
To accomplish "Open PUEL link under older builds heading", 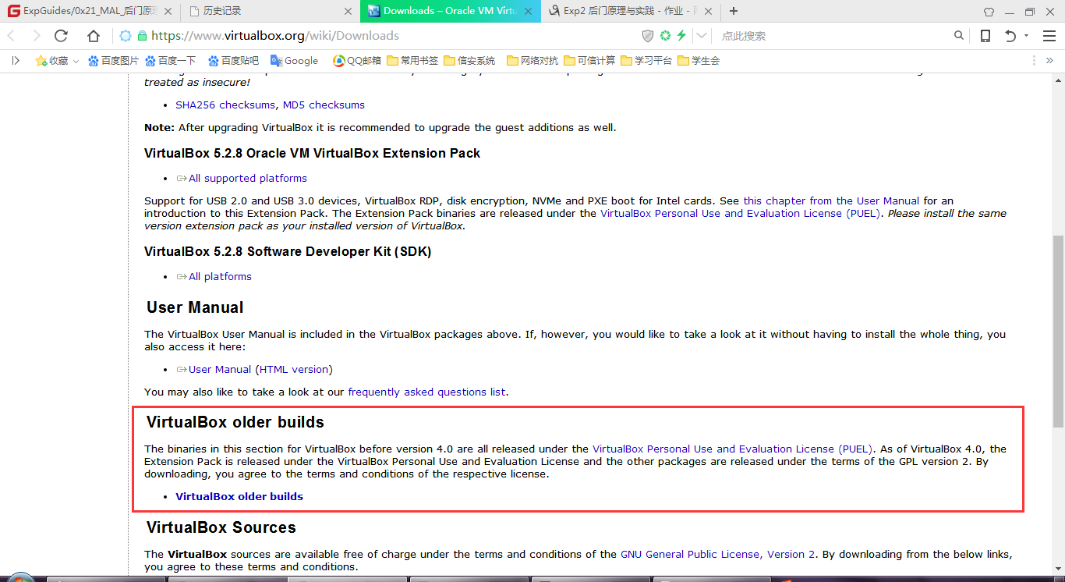I will (x=732, y=449).
